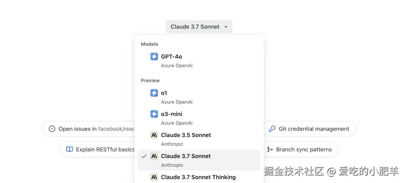
Task: Open the Git credential management suggestion
Action: coord(309,129)
